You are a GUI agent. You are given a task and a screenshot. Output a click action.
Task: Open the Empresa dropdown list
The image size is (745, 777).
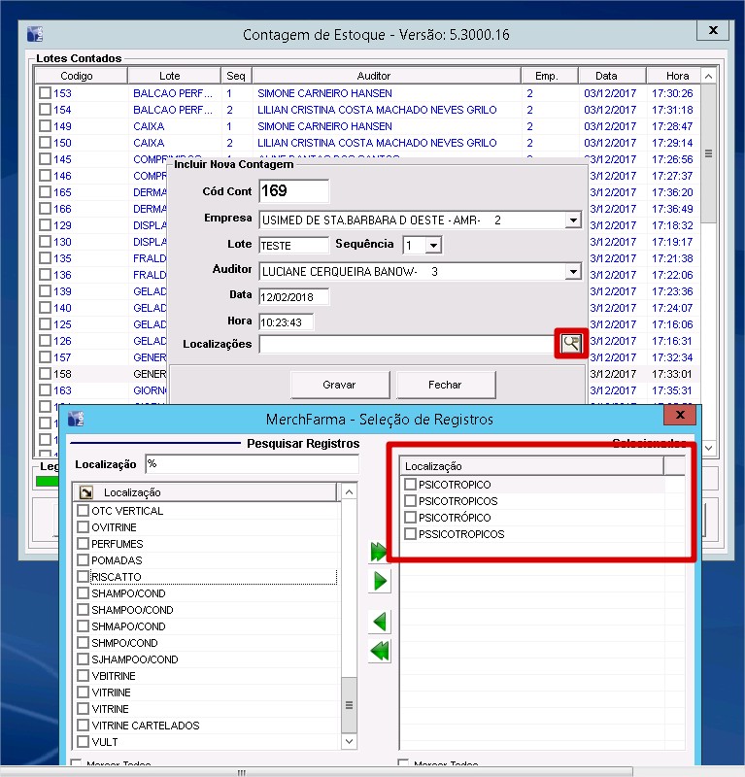[572, 220]
